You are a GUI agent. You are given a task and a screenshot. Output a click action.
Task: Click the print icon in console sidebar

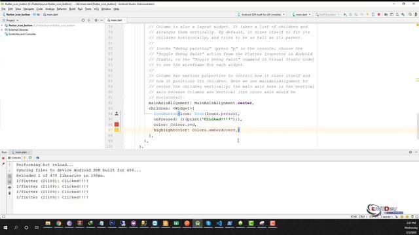(x=9, y=187)
